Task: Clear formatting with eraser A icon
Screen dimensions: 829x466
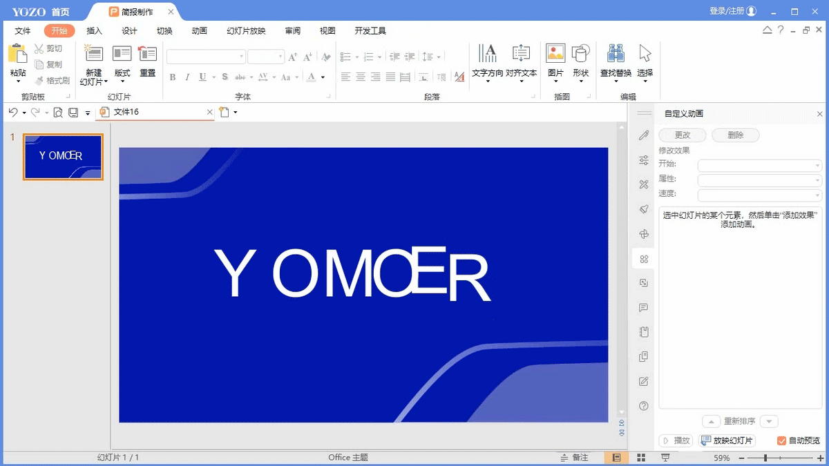Action: [x=325, y=57]
